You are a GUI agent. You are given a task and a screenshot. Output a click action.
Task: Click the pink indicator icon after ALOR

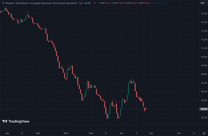(95, 3)
